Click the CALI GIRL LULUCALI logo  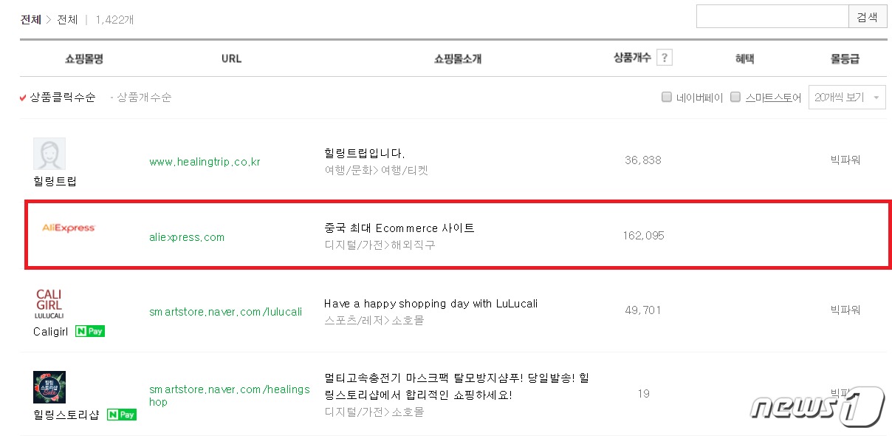[x=49, y=304]
